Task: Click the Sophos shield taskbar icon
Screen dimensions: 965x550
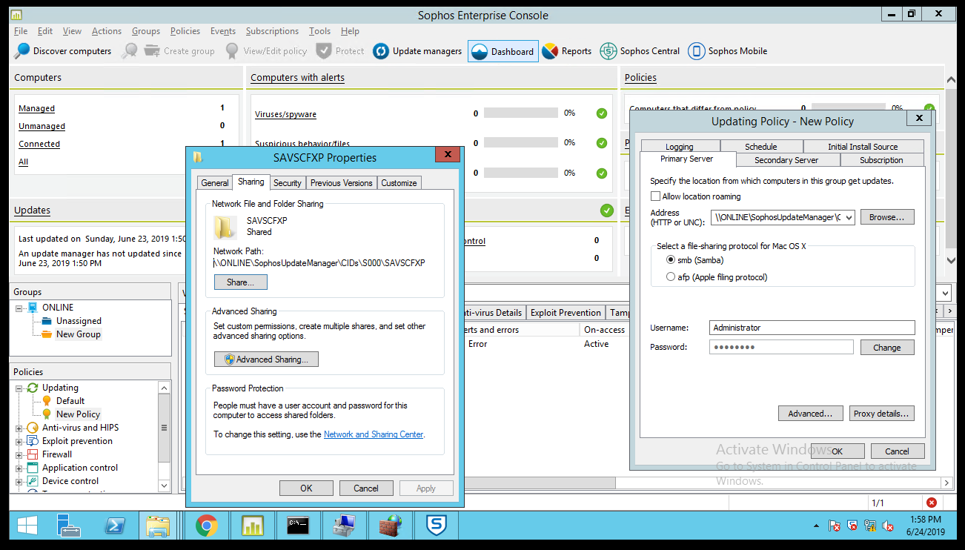Action: click(437, 526)
